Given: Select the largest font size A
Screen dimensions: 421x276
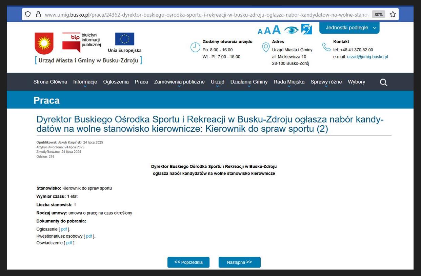Looking at the screenshot, I should coord(277,30).
